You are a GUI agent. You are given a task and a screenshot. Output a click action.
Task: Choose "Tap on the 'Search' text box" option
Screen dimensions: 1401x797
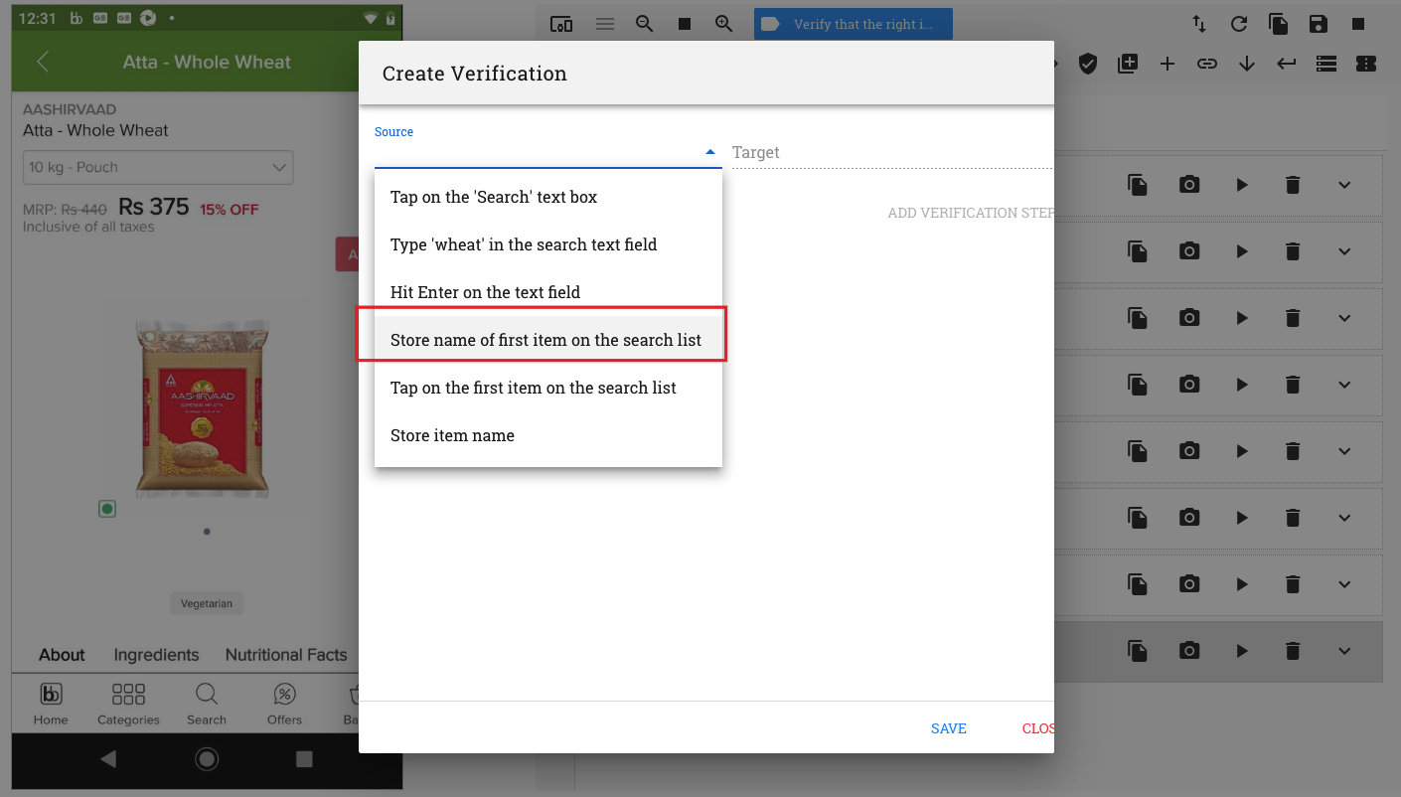(x=547, y=197)
